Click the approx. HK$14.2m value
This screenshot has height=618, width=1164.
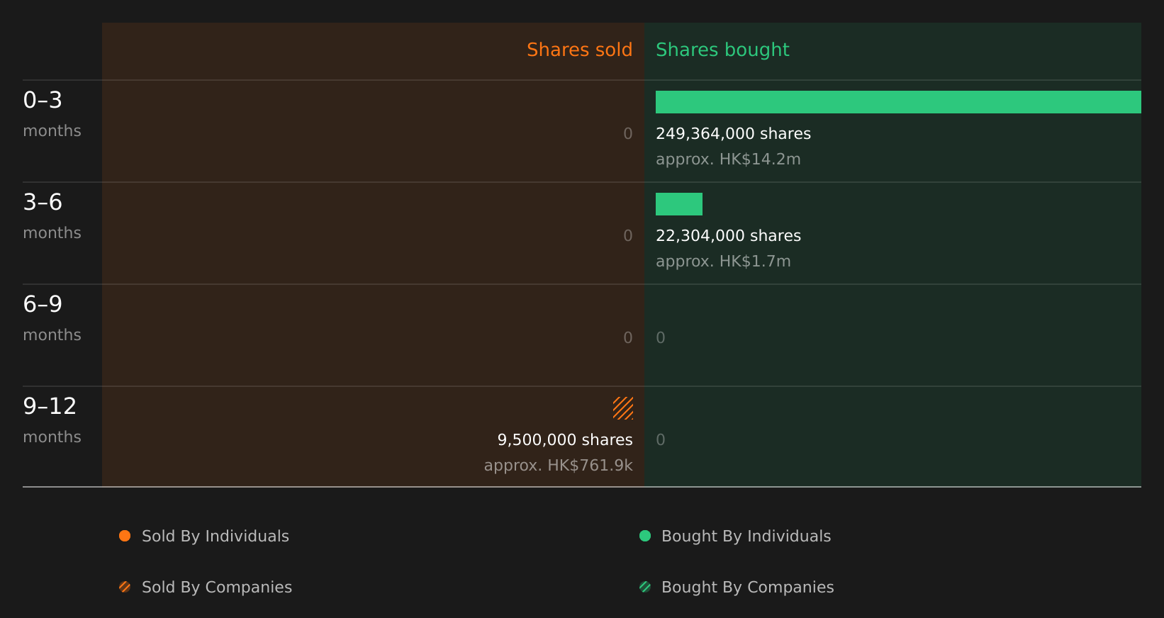pyautogui.click(x=728, y=159)
